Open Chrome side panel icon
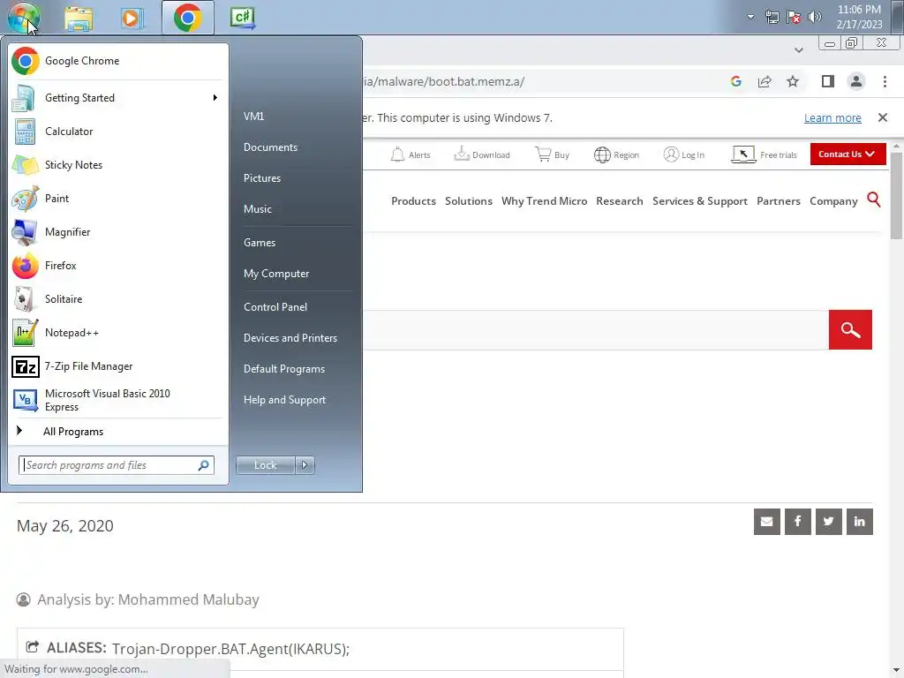The width and height of the screenshot is (904, 678). 828,81
